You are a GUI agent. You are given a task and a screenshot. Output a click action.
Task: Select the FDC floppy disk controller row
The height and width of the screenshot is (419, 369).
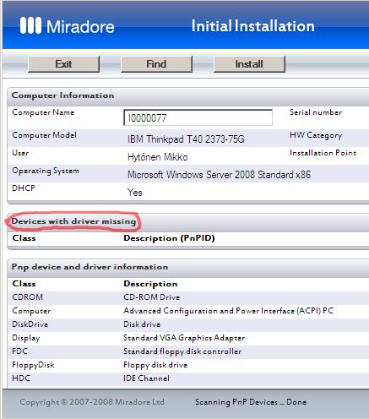pyautogui.click(x=188, y=351)
